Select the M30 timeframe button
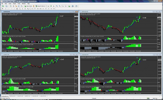Viewport: 163px width, 100px height. click(x=40, y=9)
